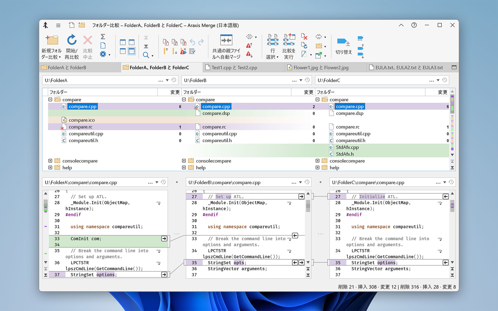Click the magnifier search icon
This screenshot has width=498, height=311.
point(146,55)
